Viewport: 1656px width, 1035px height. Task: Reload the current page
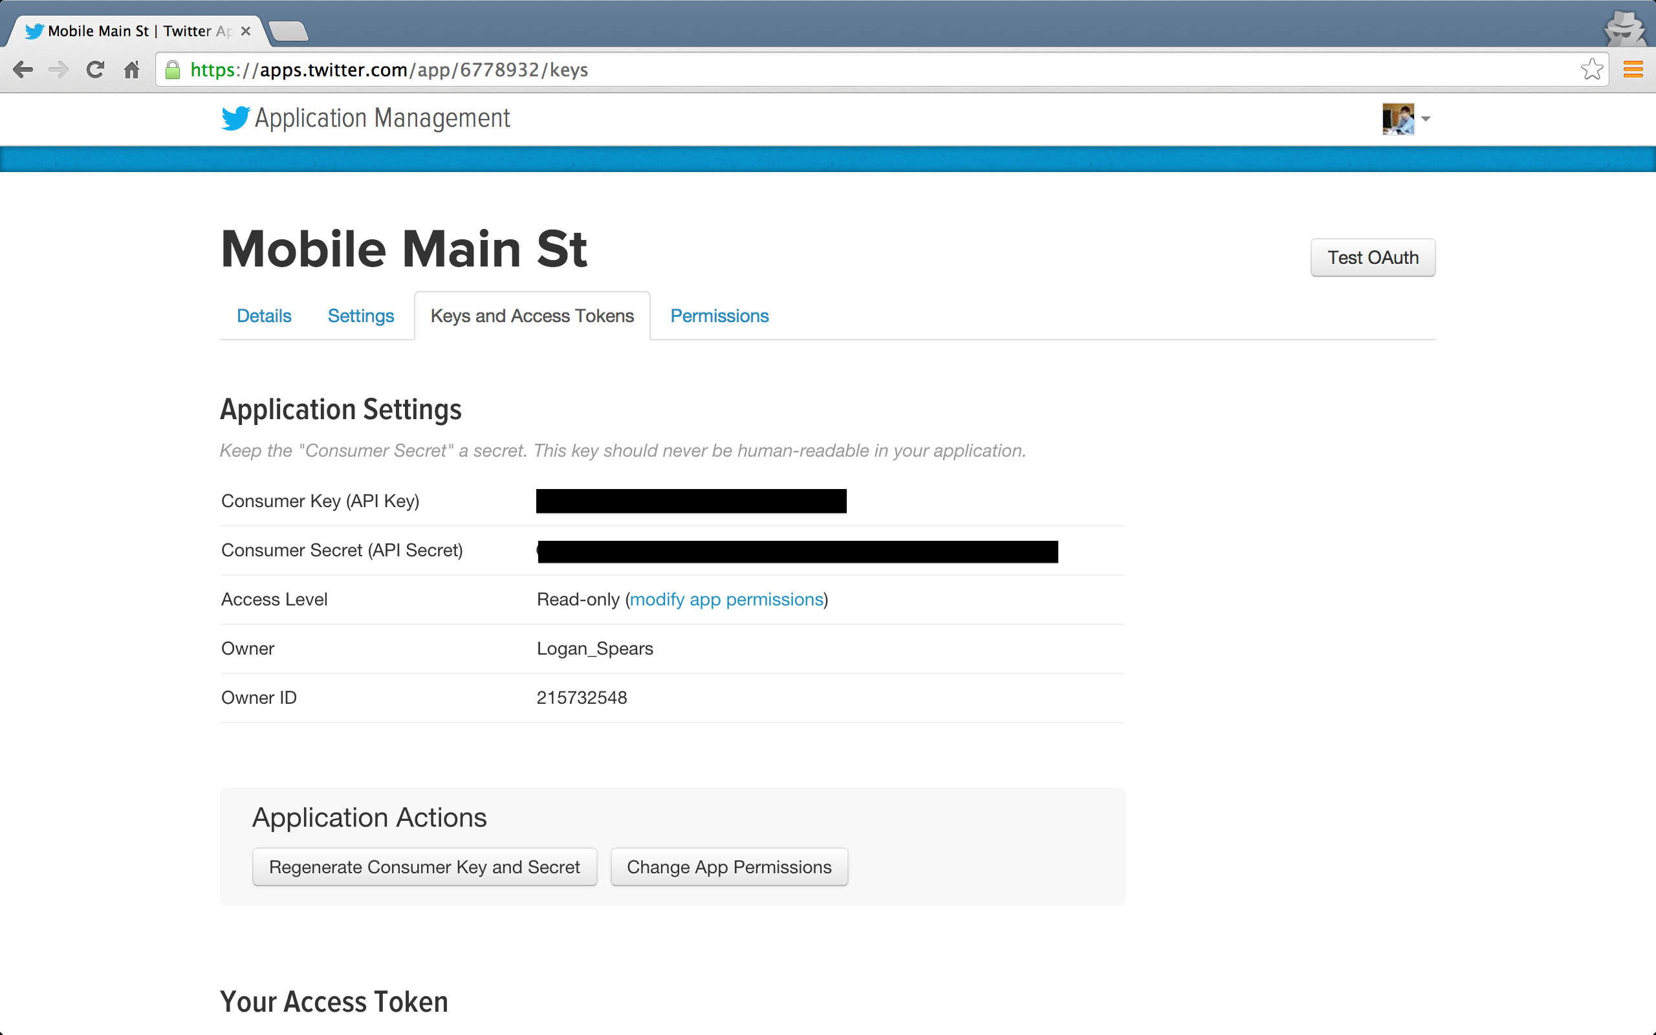(95, 70)
